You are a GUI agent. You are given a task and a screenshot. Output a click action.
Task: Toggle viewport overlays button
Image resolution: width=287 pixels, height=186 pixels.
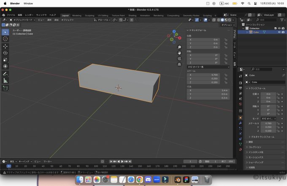pyautogui.click(x=206, y=20)
